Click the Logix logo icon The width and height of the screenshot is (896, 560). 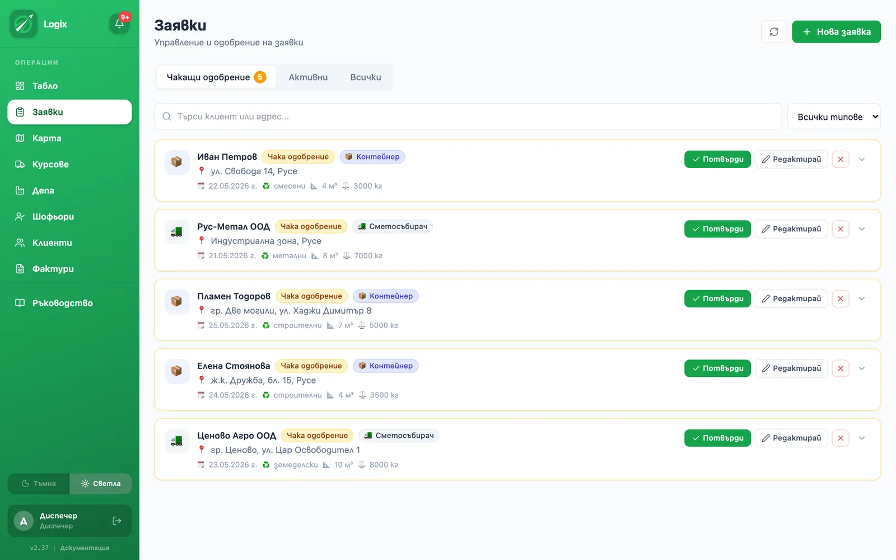[24, 24]
